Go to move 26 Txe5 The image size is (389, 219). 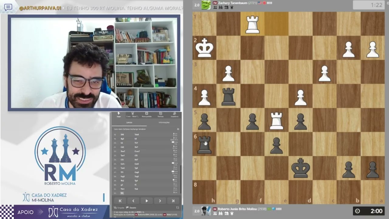point(122,168)
